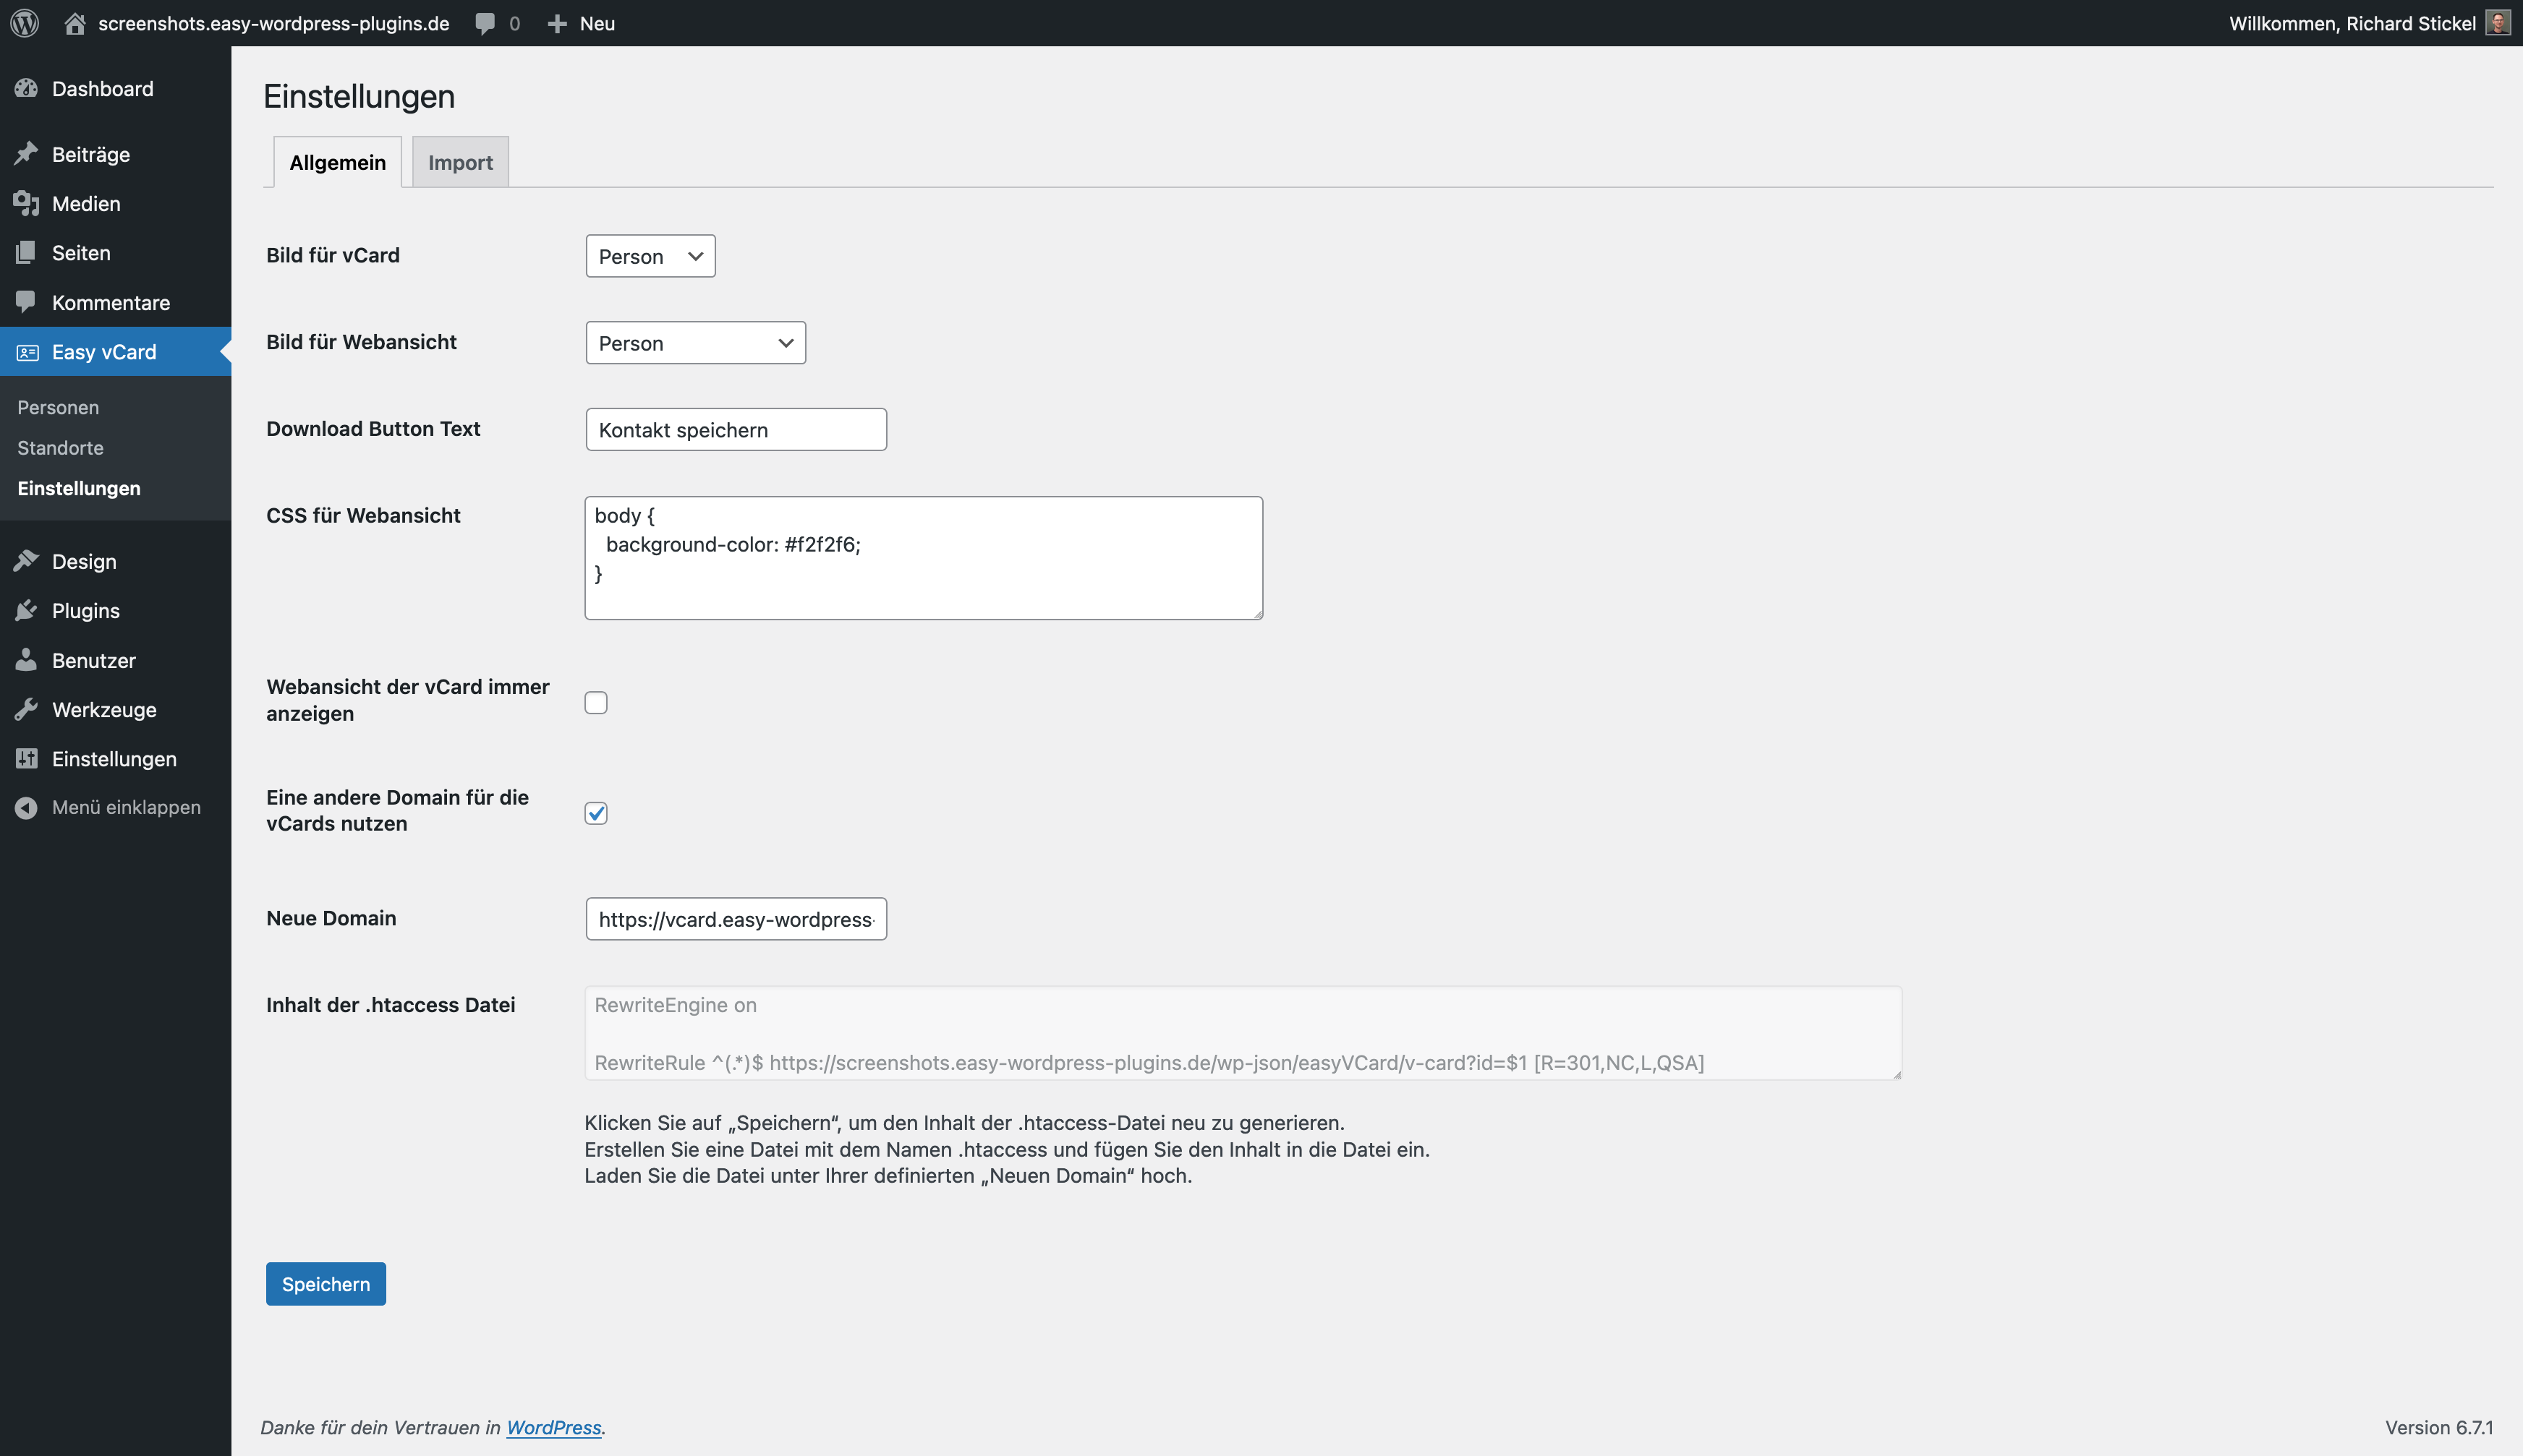Screen dimensions: 2523x1456
Task: Click Neu in the admin bar
Action: (597, 23)
